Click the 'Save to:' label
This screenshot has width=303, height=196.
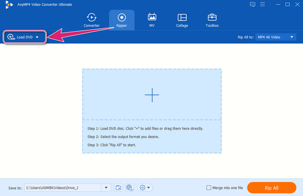tap(15, 188)
